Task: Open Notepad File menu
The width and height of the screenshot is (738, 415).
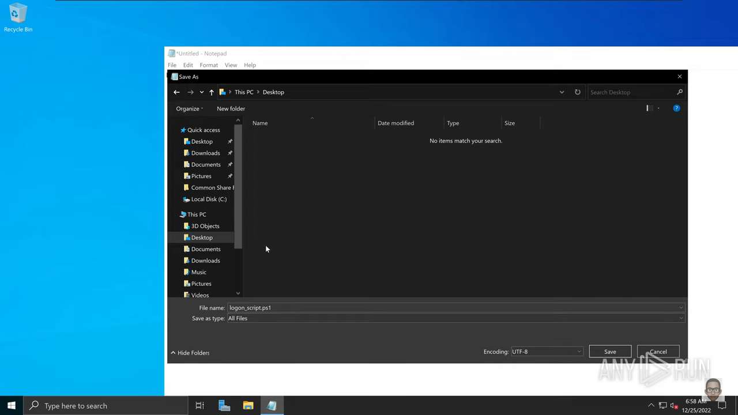Action: 172,65
